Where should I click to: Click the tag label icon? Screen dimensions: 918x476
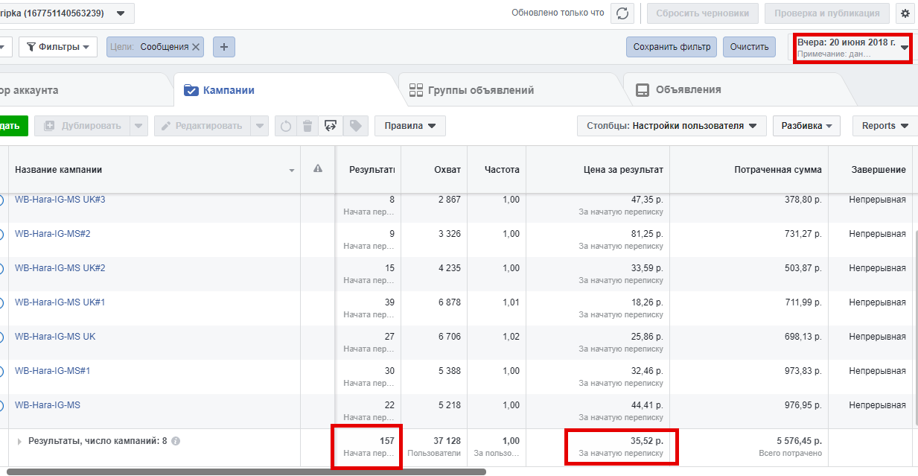(x=355, y=126)
